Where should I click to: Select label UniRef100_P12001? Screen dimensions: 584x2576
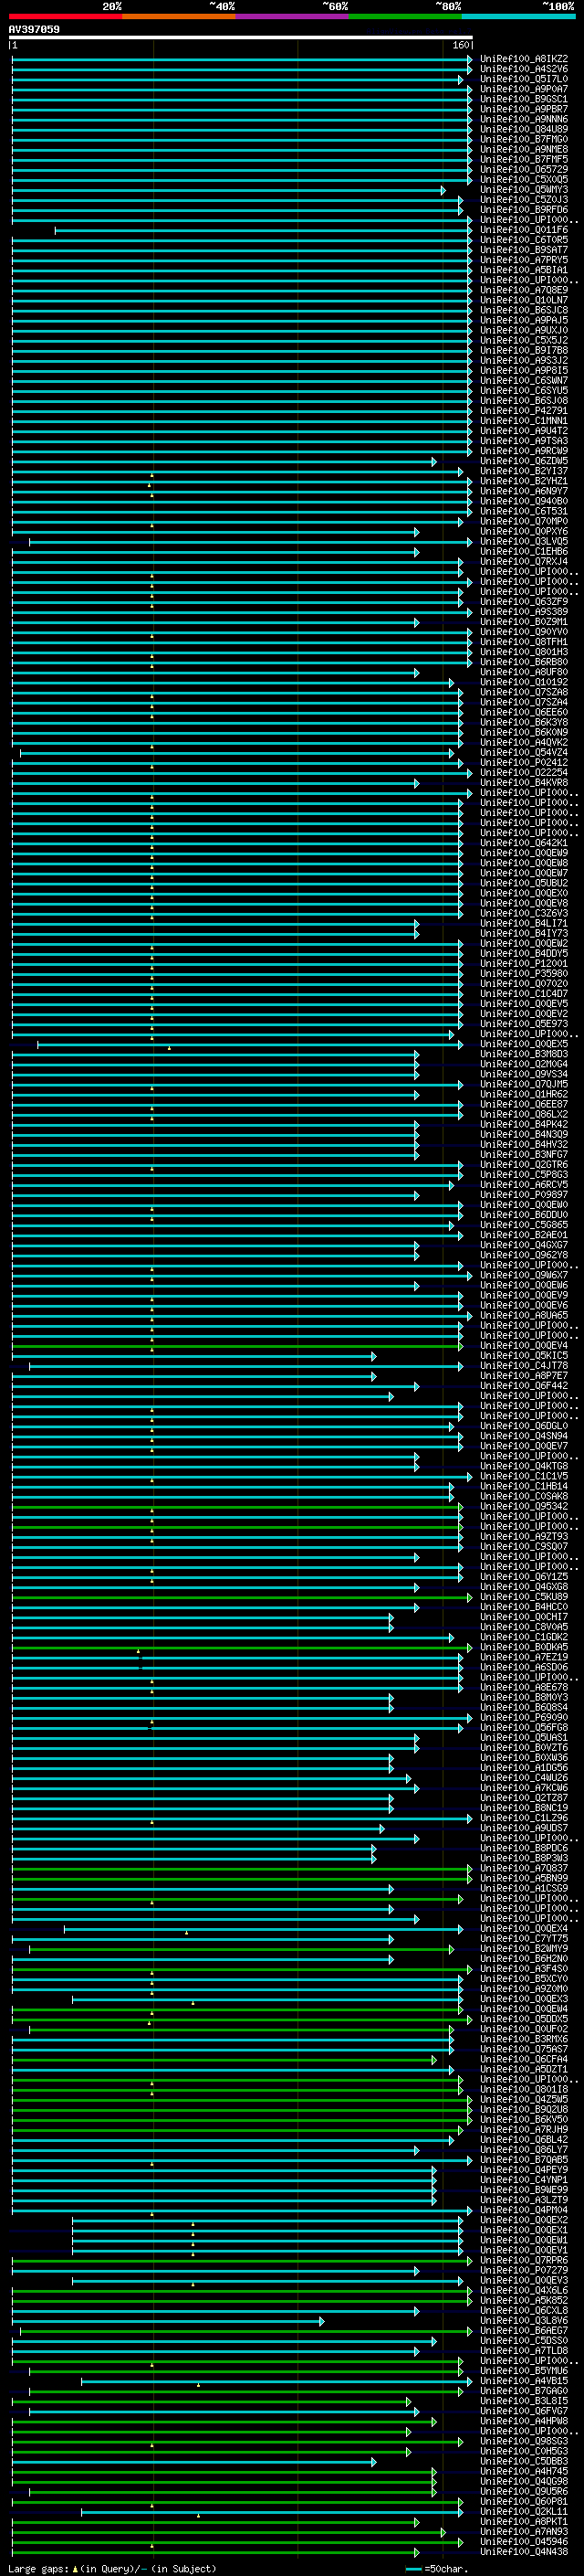[524, 963]
